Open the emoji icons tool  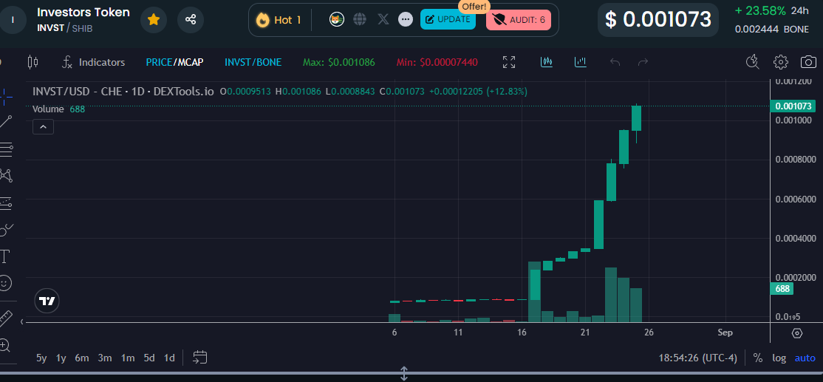4,283
